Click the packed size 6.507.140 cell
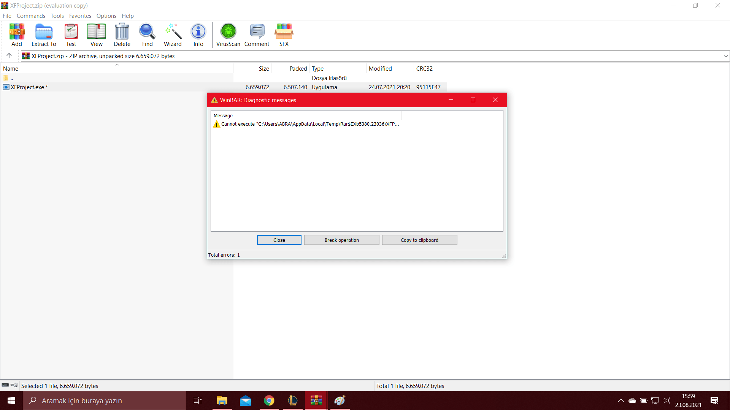Image resolution: width=730 pixels, height=410 pixels. point(295,87)
